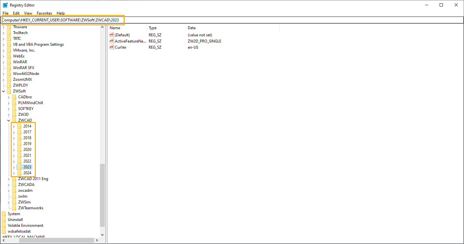Image resolution: width=464 pixels, height=244 pixels.
Task: Click the Uninstall folder icon
Action: point(4,220)
